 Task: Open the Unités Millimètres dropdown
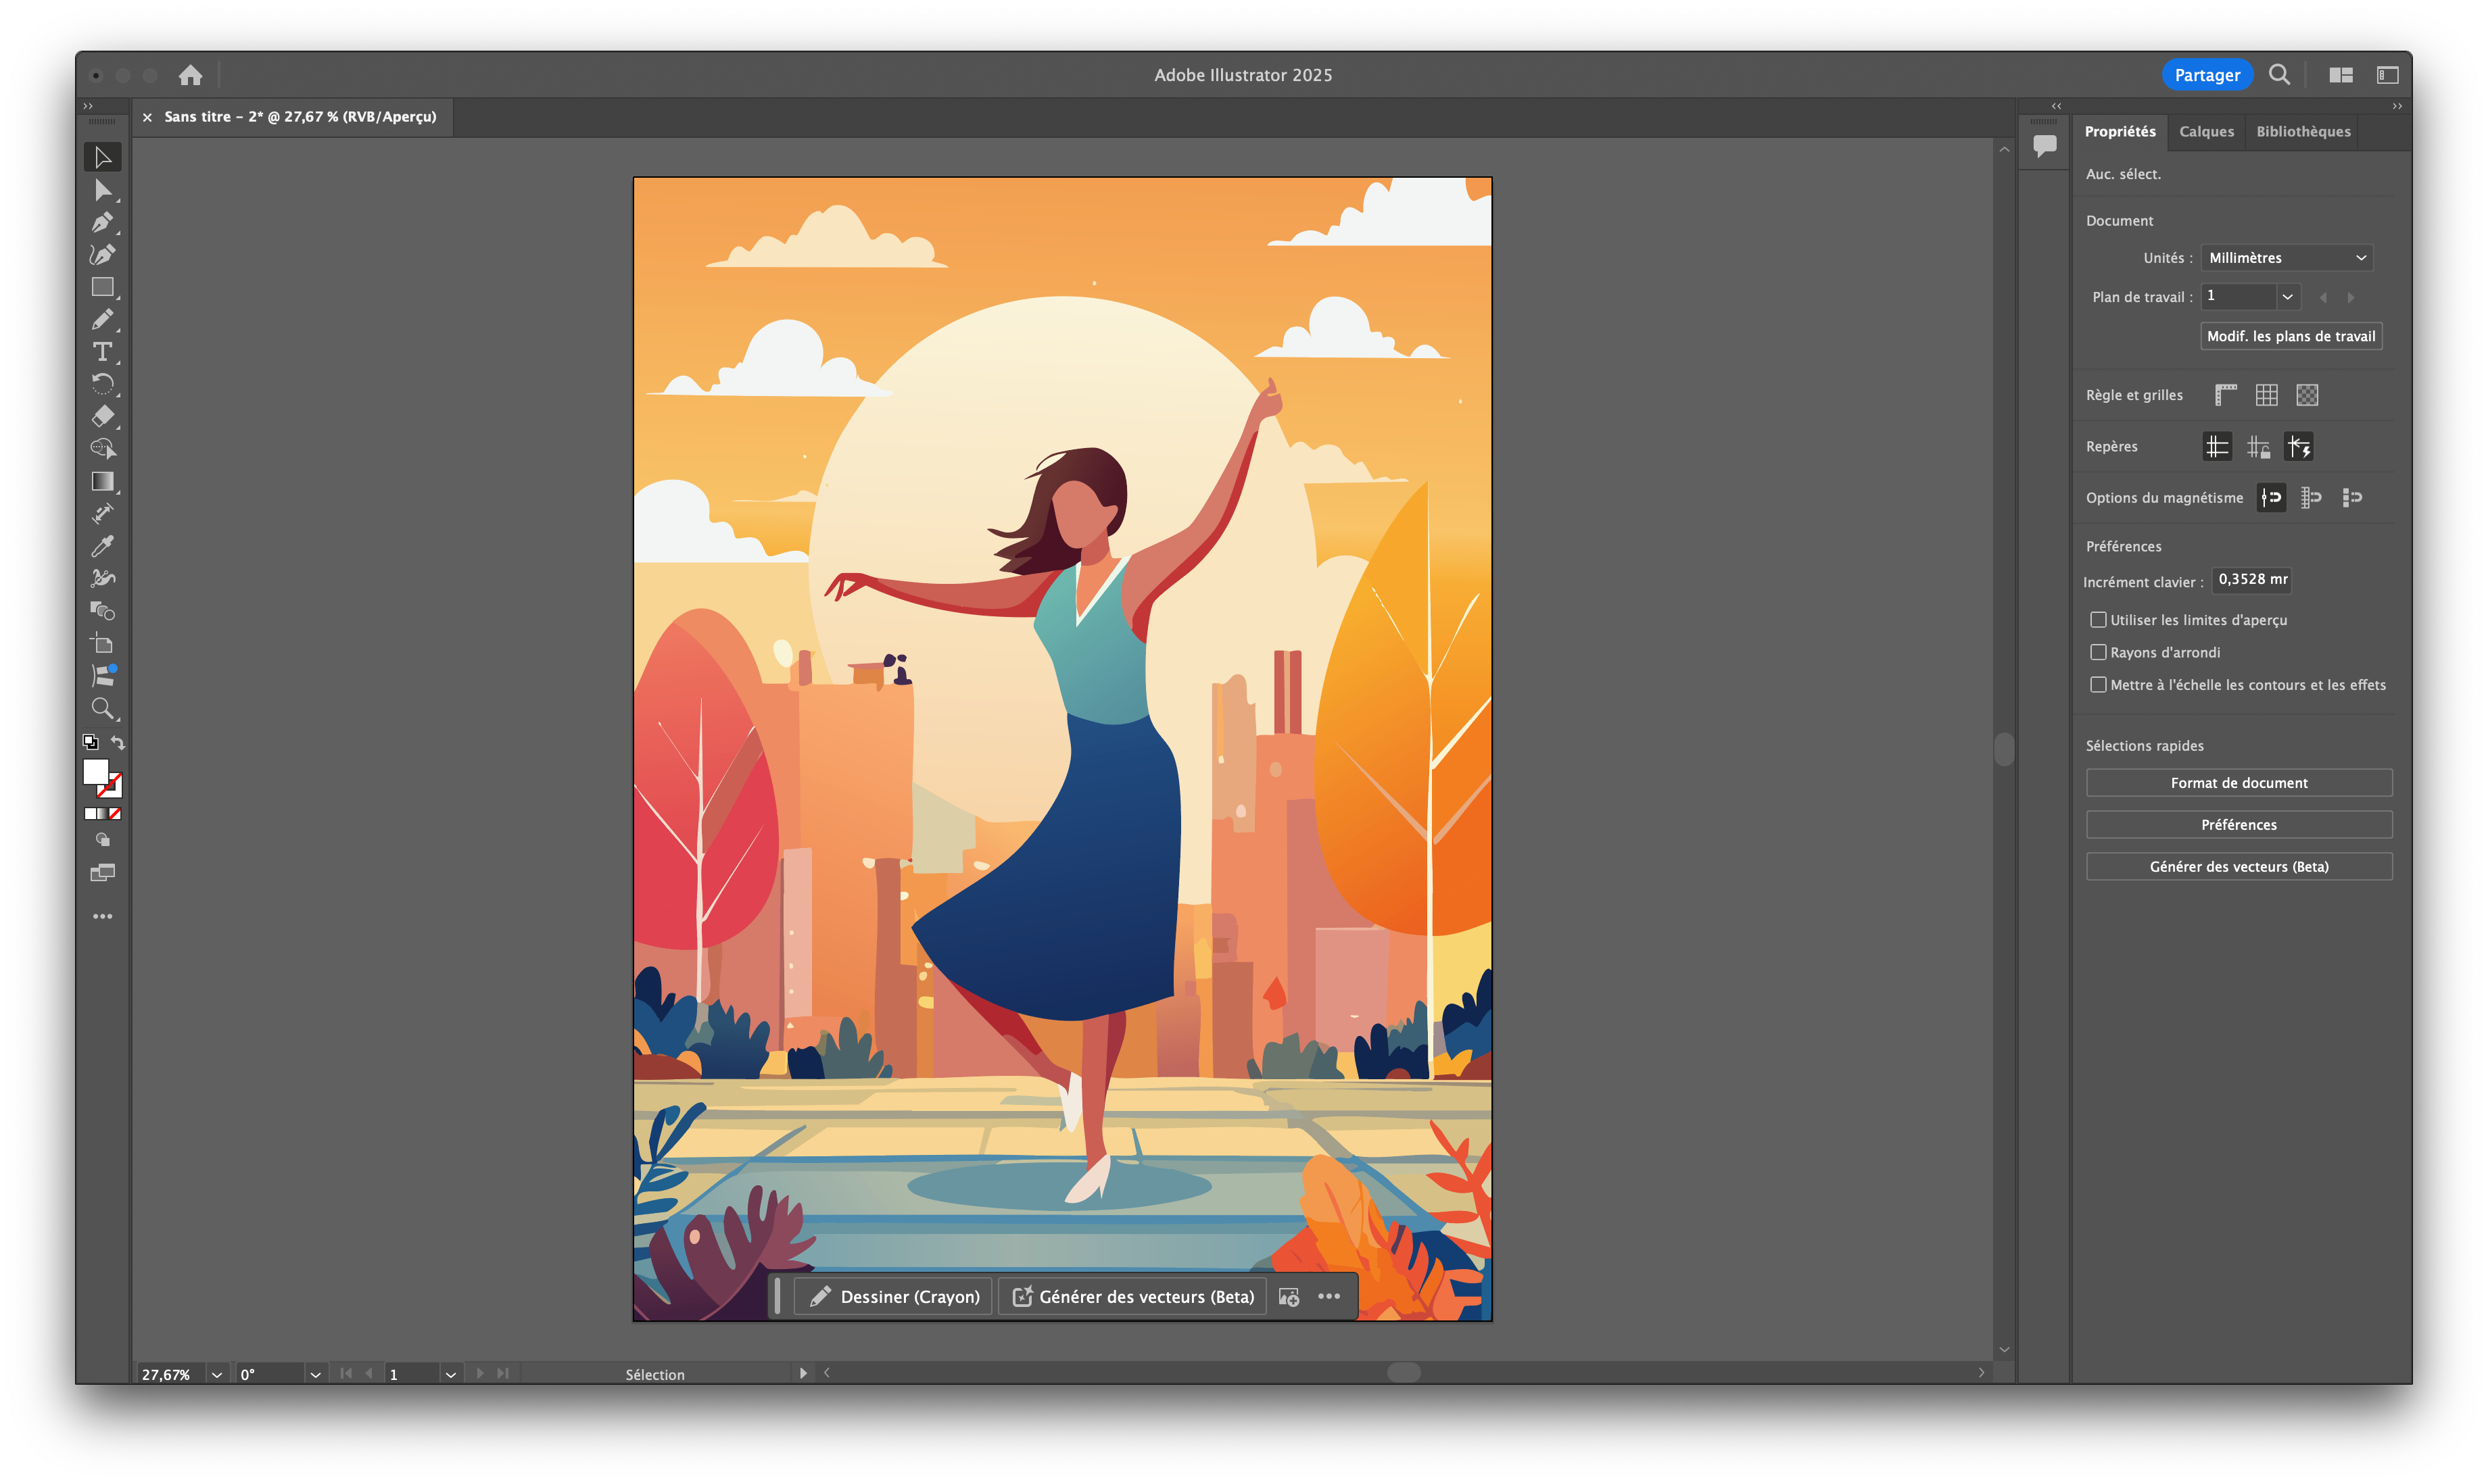[2286, 258]
